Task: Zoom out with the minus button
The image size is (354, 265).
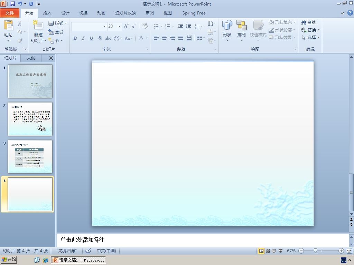Action: click(301, 251)
